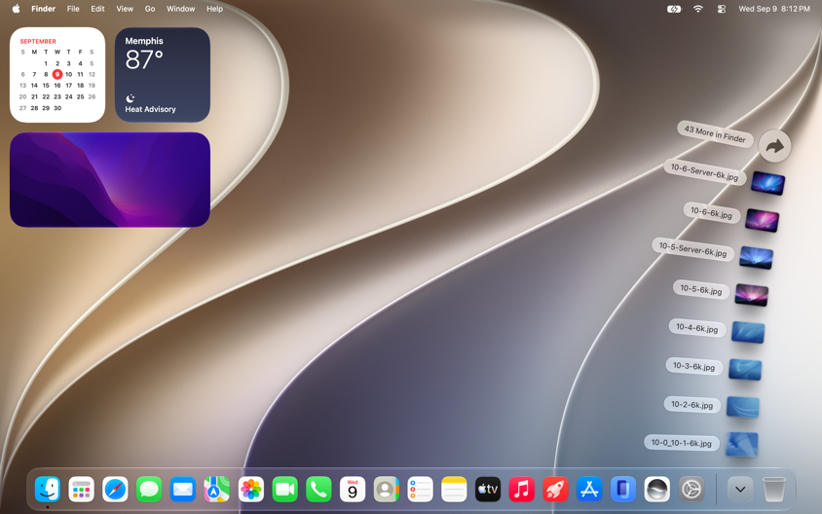Click the 10-5-6k.jpg thumbnail
Image resolution: width=822 pixels, height=514 pixels.
751,295
